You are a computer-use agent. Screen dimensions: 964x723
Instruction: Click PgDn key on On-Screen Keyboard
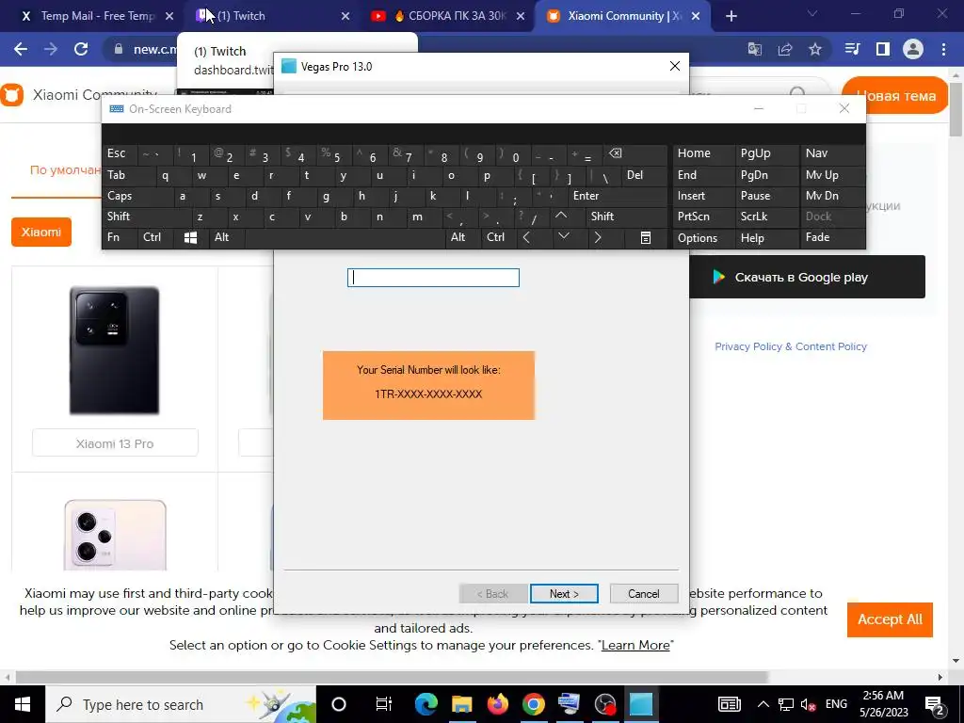pyautogui.click(x=767, y=175)
